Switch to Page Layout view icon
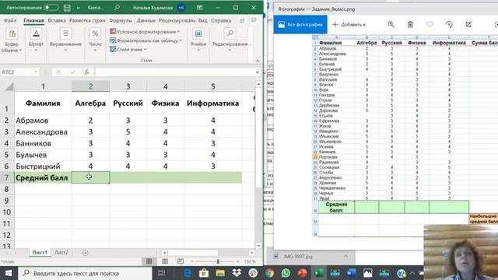The height and width of the screenshot is (280, 498). point(164,261)
